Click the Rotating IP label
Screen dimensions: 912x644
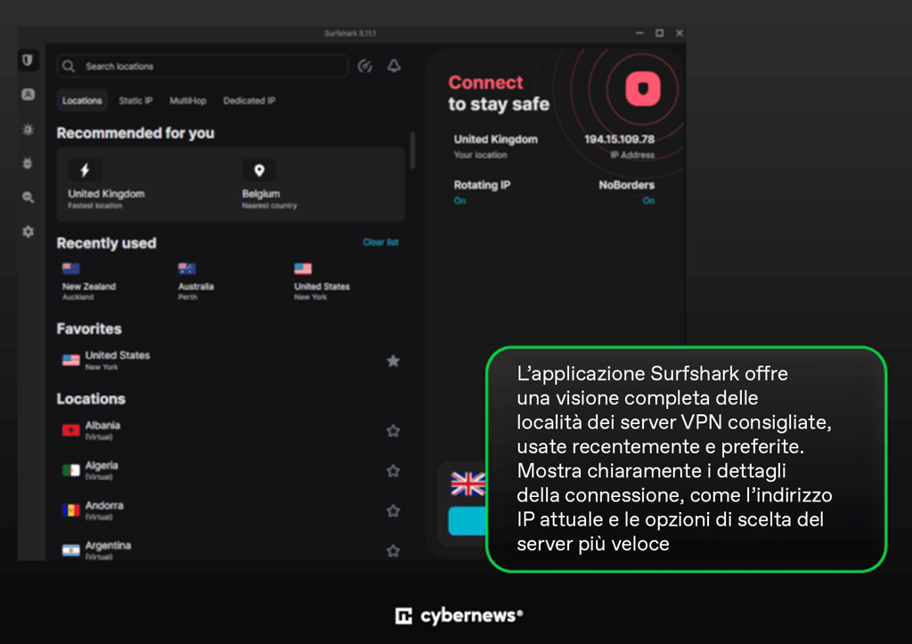(x=482, y=185)
